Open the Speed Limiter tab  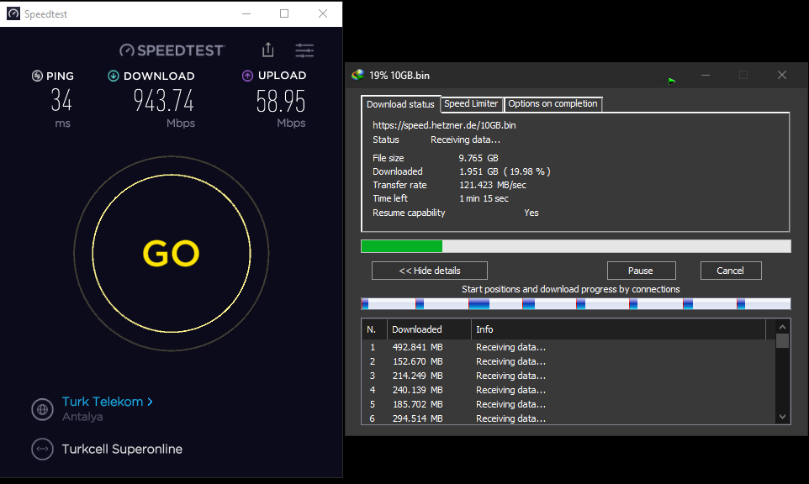[x=471, y=103]
